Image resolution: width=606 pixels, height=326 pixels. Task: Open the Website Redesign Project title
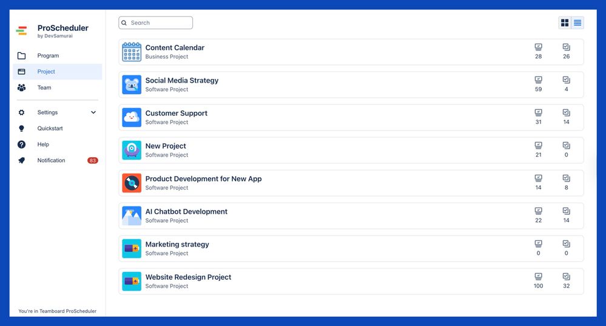tap(188, 277)
